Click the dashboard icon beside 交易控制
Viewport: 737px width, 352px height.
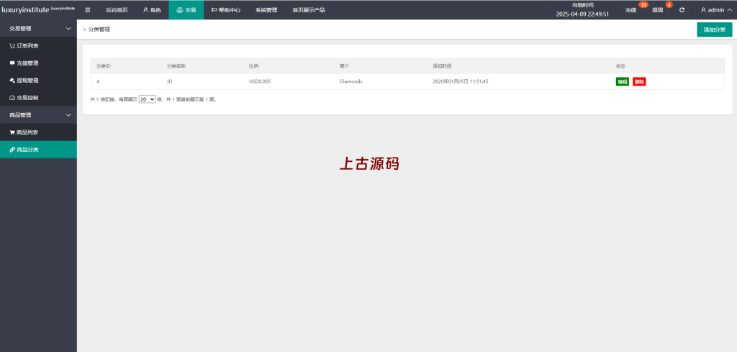click(12, 98)
